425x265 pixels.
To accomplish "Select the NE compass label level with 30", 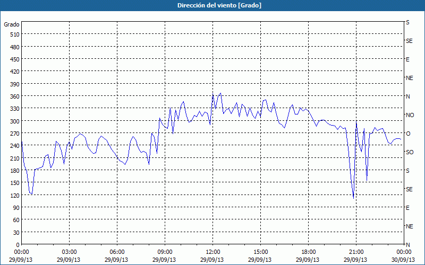I will (x=409, y=226).
